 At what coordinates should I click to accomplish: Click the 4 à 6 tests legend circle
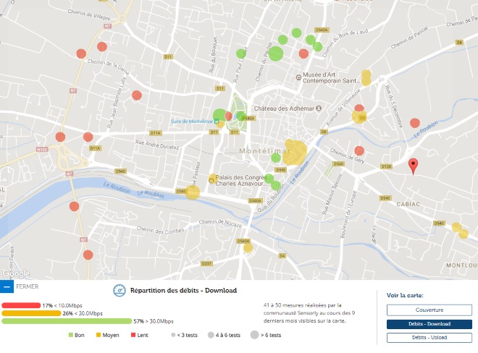pos(211,335)
